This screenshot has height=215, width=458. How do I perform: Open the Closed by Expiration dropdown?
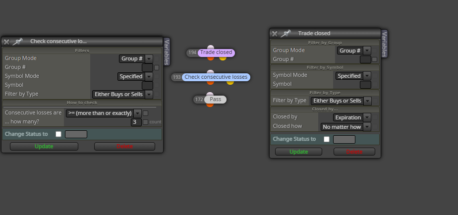[x=352, y=117]
